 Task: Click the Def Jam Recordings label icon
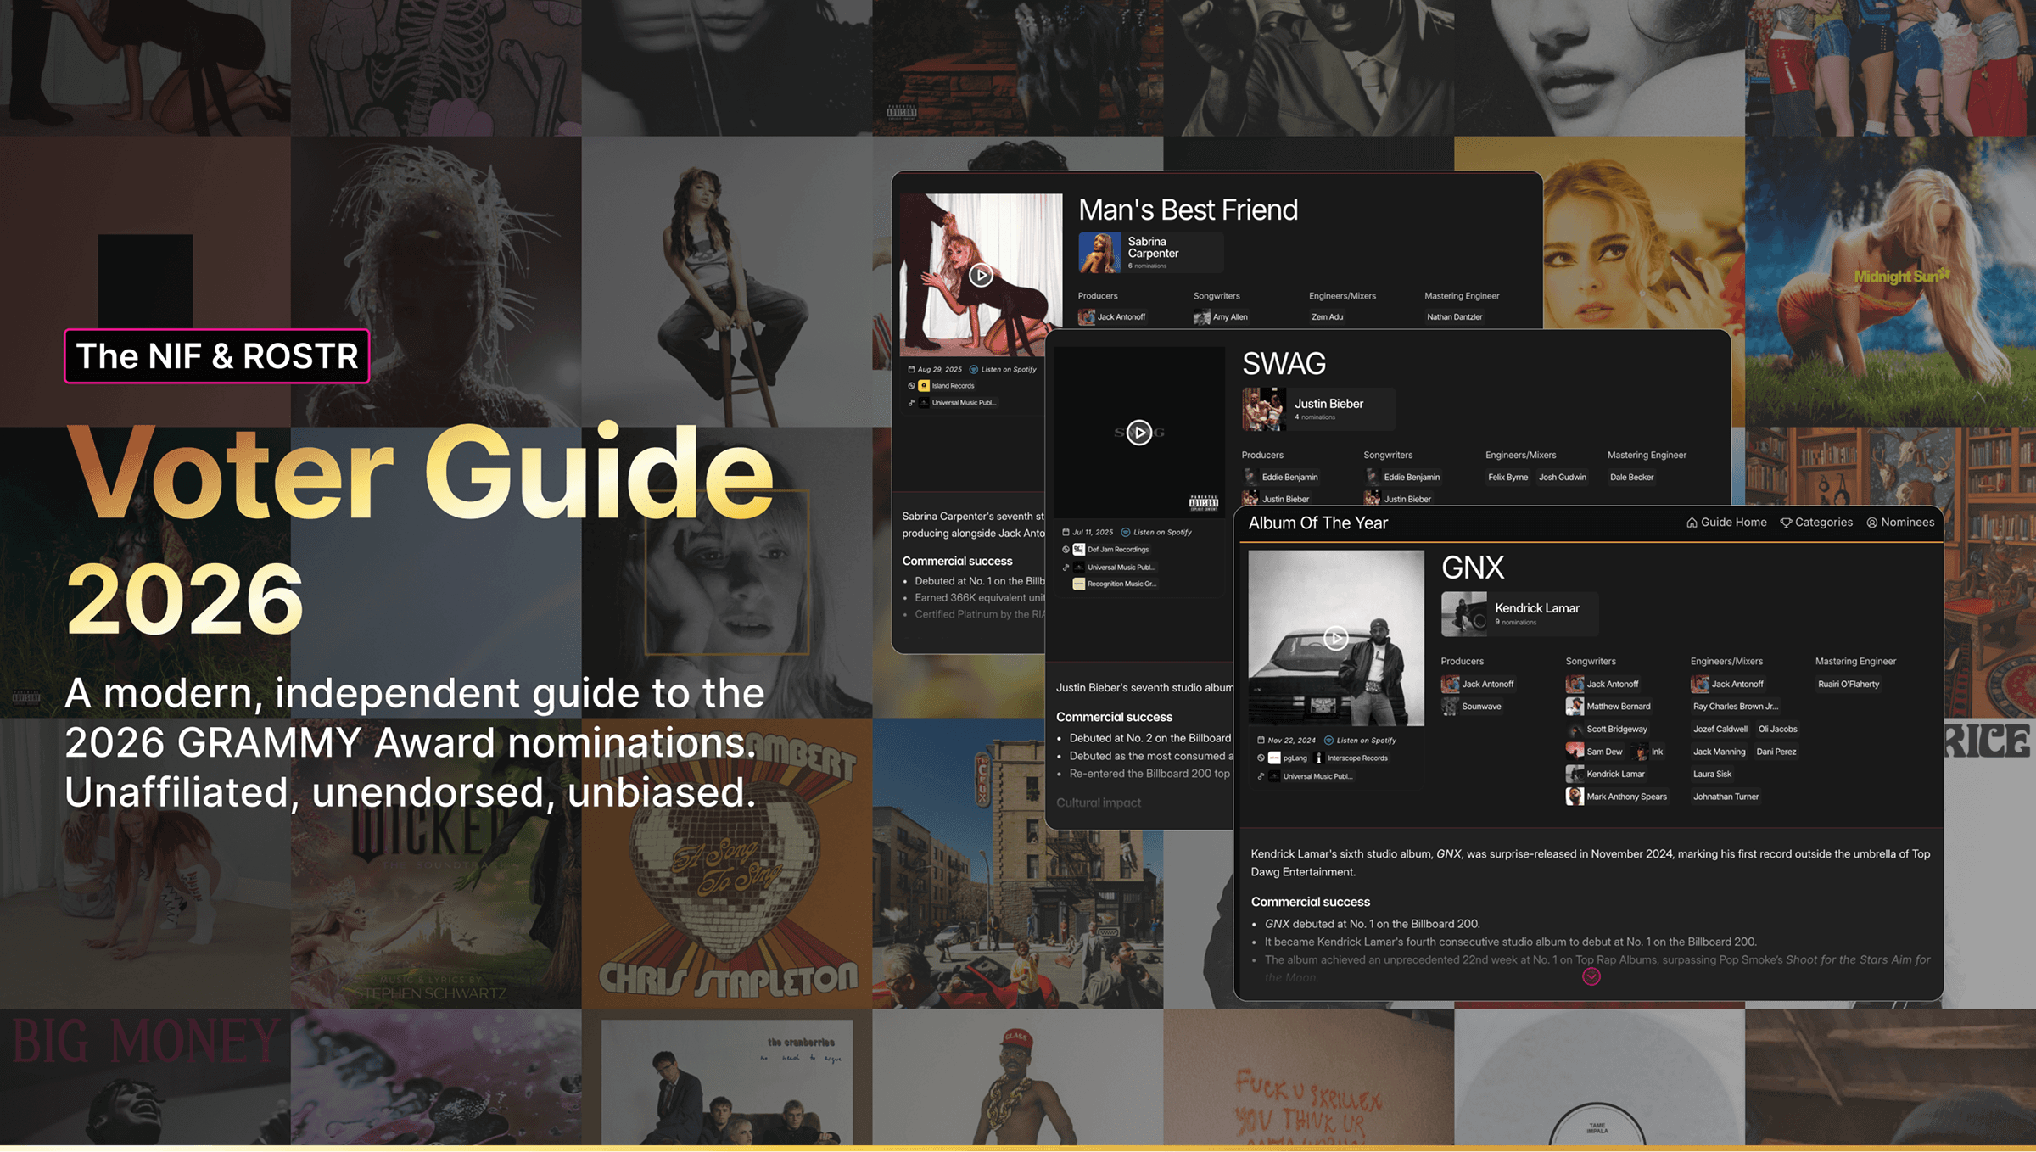pos(1078,550)
